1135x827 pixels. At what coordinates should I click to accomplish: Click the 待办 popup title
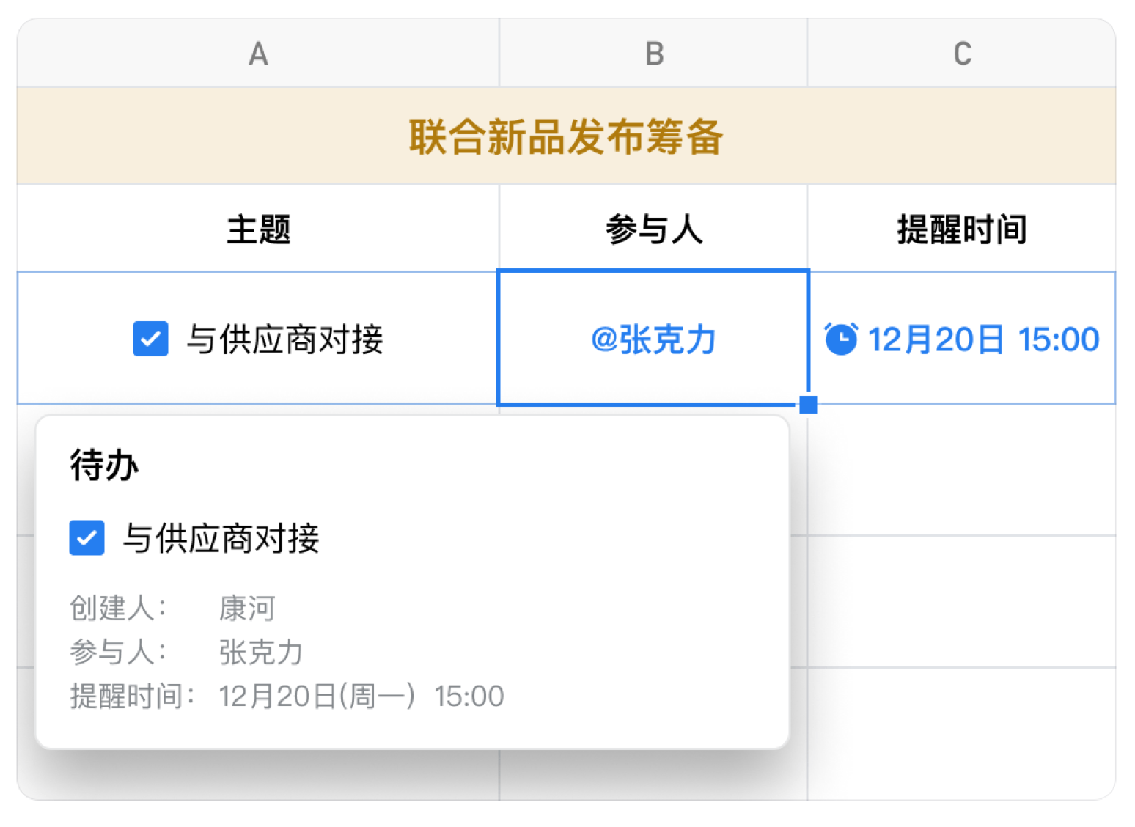point(104,466)
